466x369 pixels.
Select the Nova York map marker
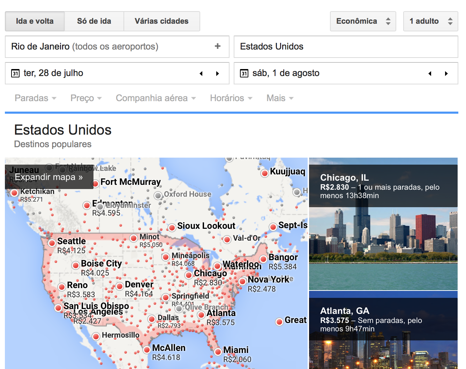(243, 281)
